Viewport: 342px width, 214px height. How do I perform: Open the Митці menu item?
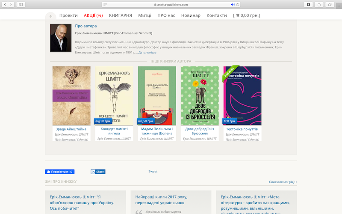tap(144, 15)
